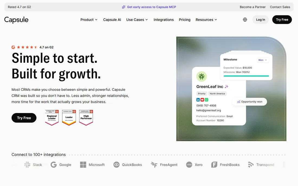Expand the Resources menu
298x186 pixels.
(206, 20)
